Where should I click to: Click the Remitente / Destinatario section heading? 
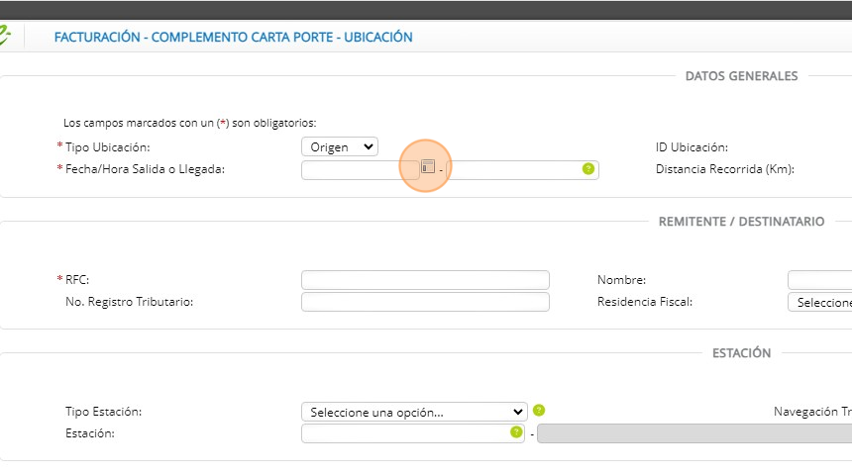741,222
